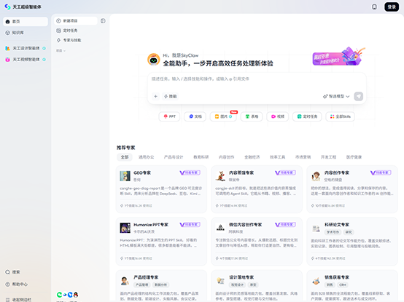Click the green app icon at panel bottom
Image resolution: width=404 pixels, height=302 pixels.
pyautogui.click(x=59, y=295)
